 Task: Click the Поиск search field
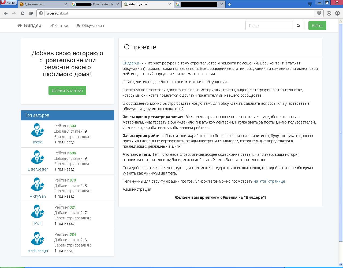pyautogui.click(x=269, y=26)
